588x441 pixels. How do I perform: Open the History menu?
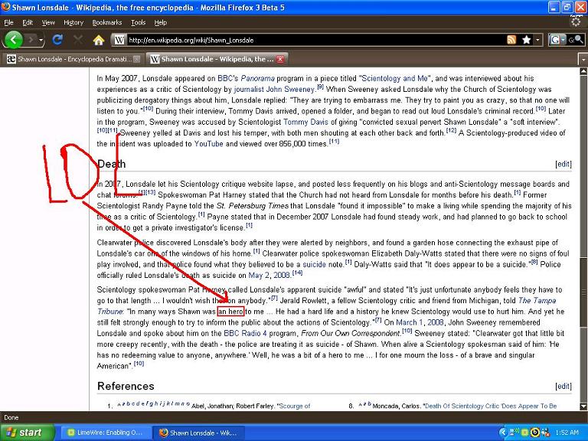(x=73, y=22)
